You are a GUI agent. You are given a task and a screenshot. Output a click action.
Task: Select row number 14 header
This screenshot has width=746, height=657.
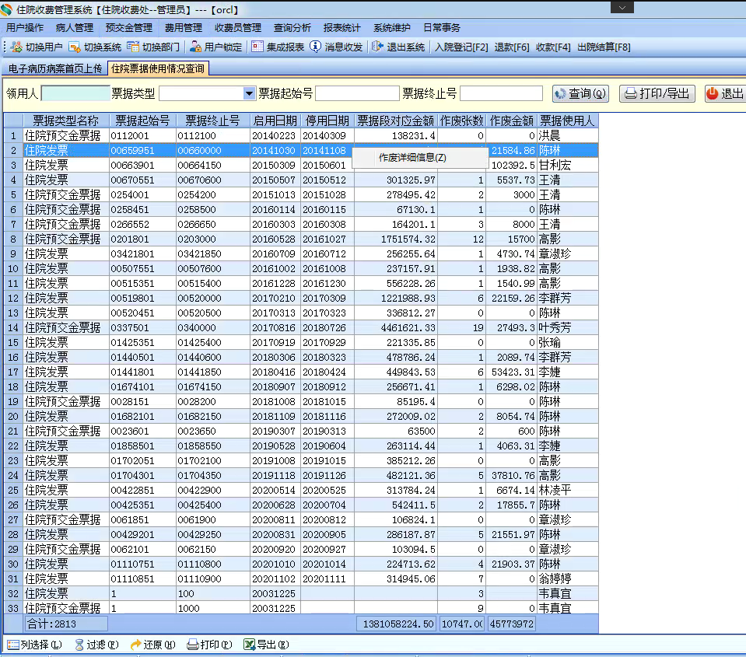(13, 327)
